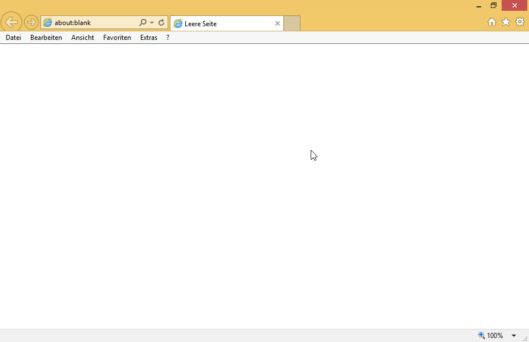Open the Extras menu
The height and width of the screenshot is (342, 529).
pyautogui.click(x=149, y=38)
